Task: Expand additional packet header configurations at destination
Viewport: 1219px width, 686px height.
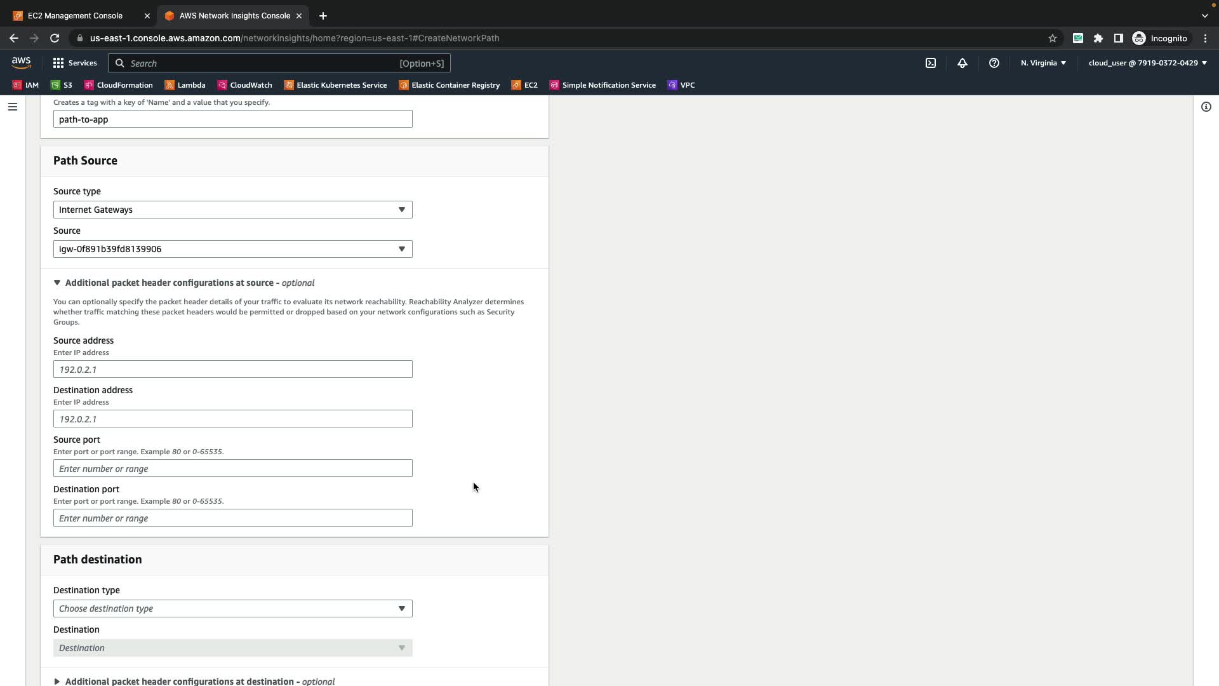Action: click(x=57, y=681)
